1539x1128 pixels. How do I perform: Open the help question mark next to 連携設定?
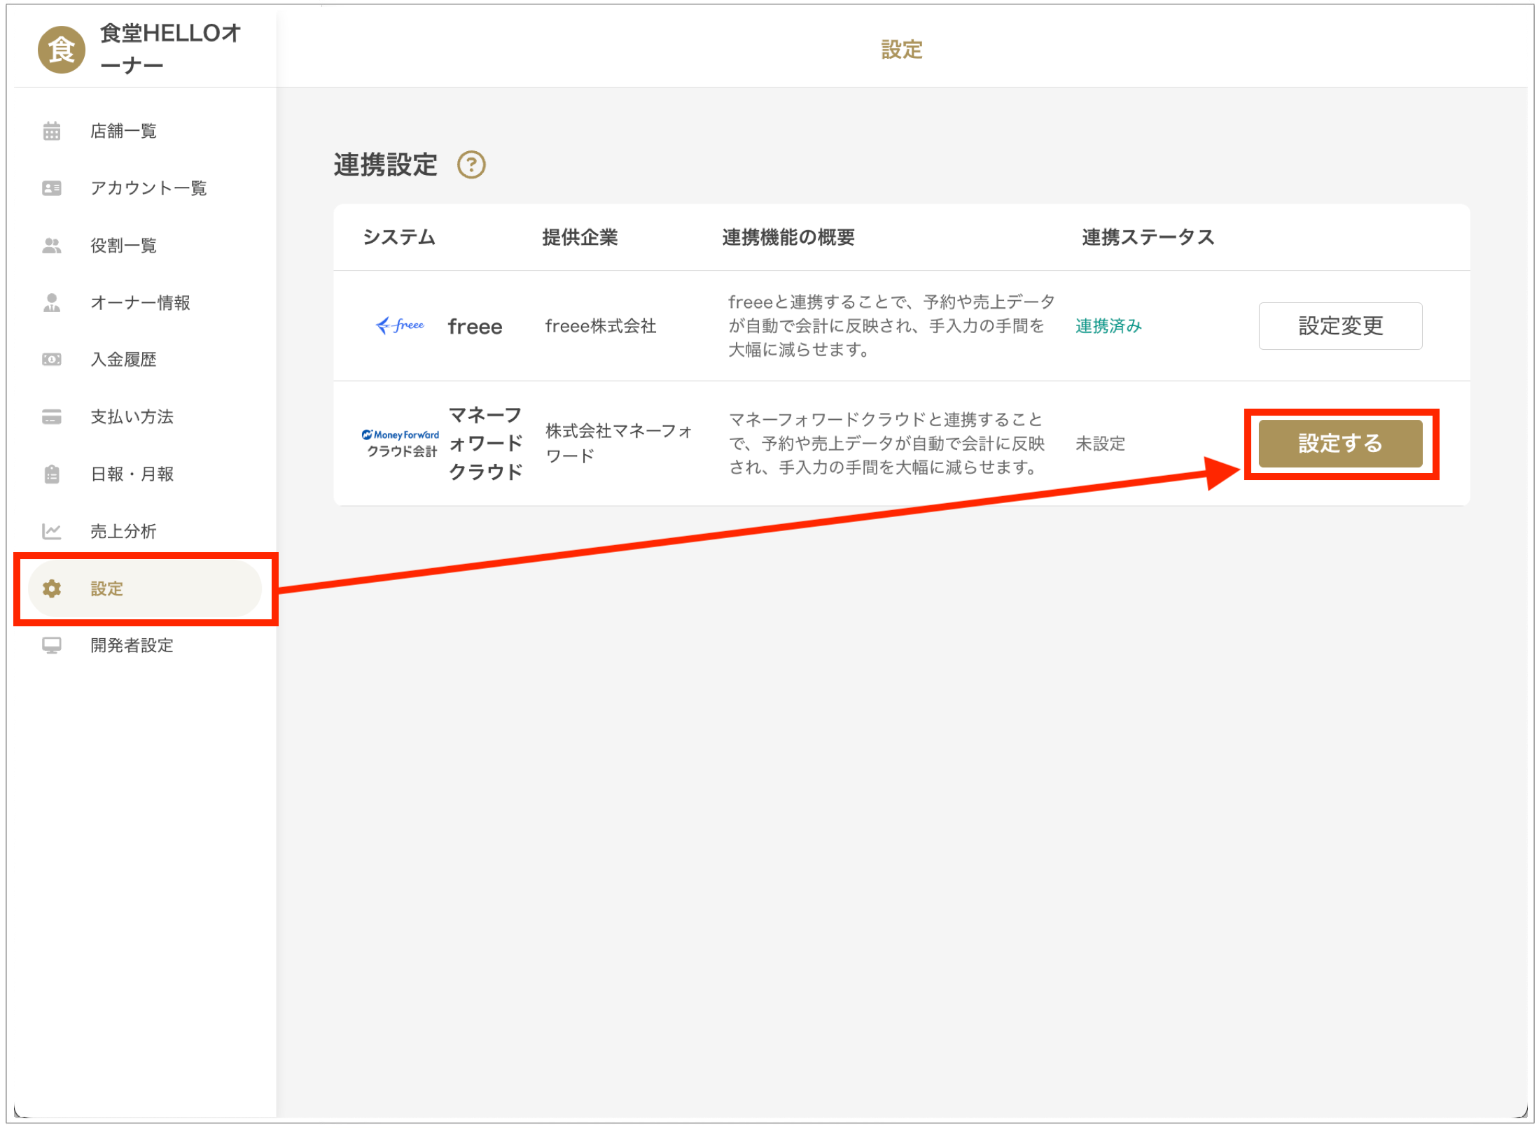click(471, 165)
